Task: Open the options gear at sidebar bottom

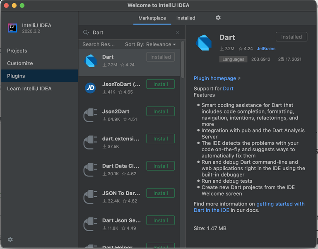Action: pos(10,239)
